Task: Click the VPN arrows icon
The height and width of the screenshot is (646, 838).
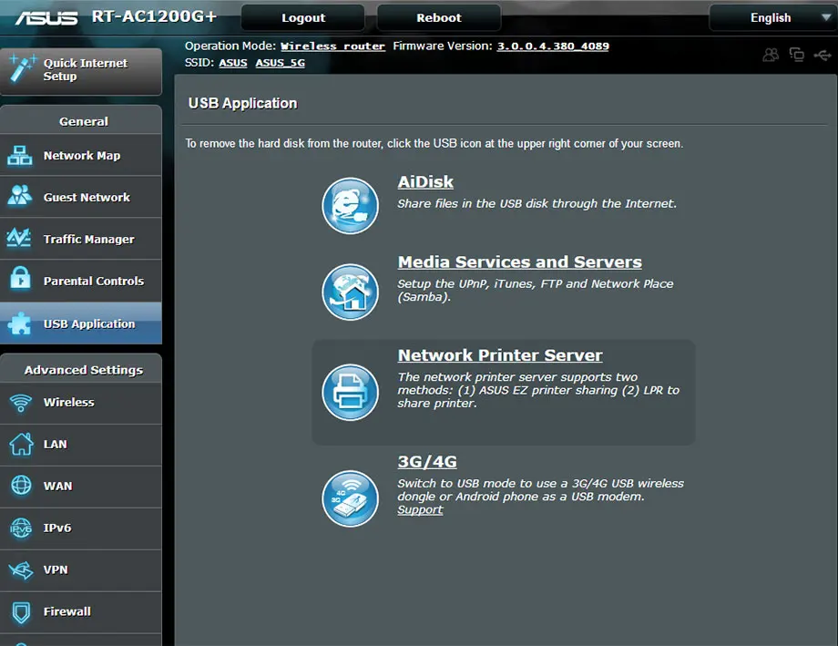Action: coord(21,570)
